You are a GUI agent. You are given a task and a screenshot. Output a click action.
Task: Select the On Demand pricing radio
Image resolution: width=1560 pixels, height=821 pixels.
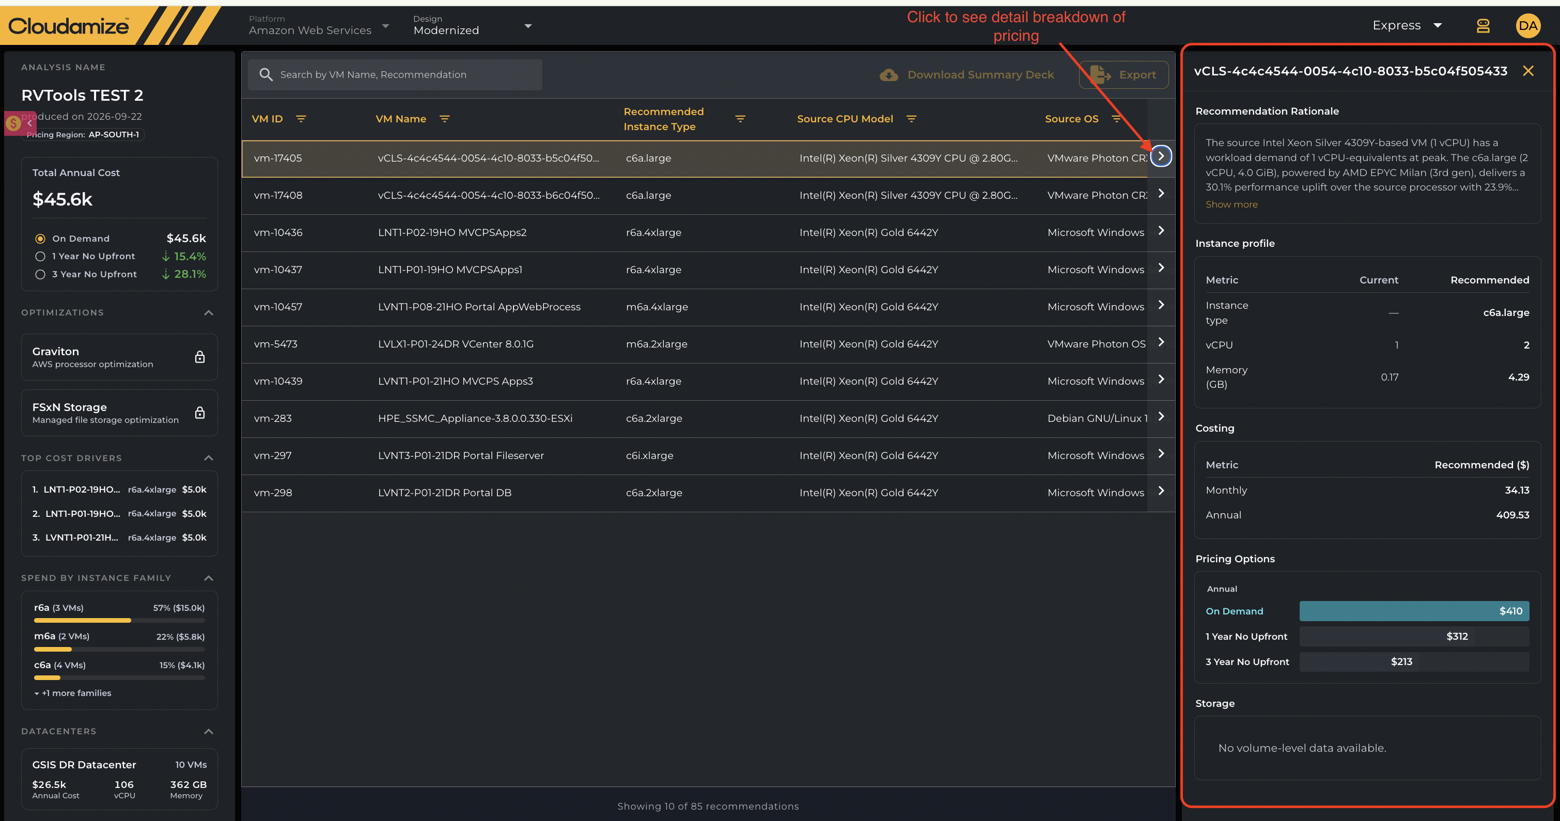click(x=40, y=239)
